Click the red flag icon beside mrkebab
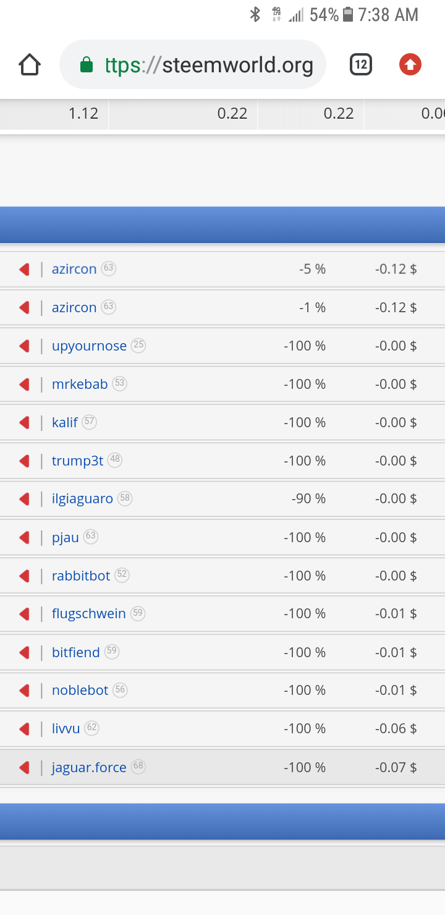 pos(25,385)
